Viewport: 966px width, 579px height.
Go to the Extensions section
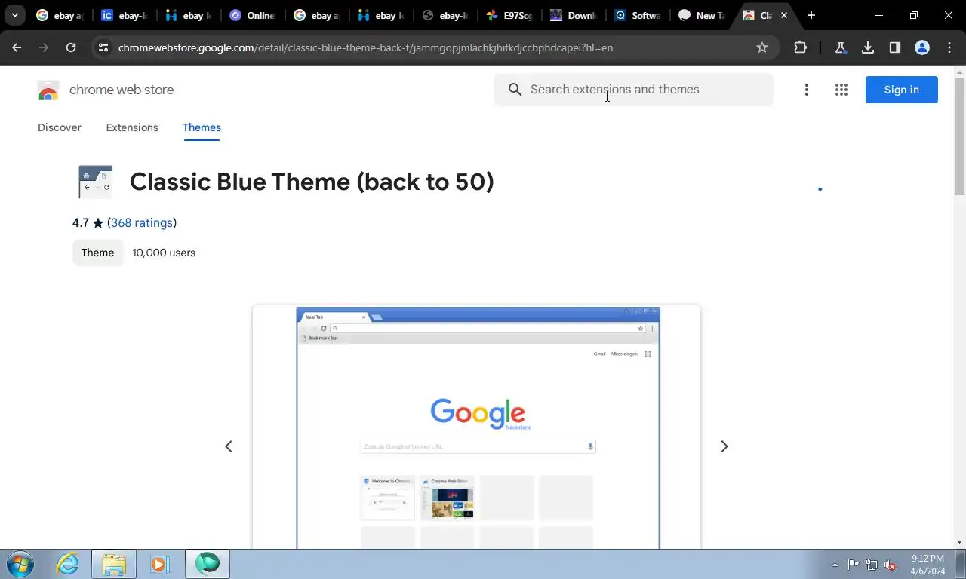[132, 127]
